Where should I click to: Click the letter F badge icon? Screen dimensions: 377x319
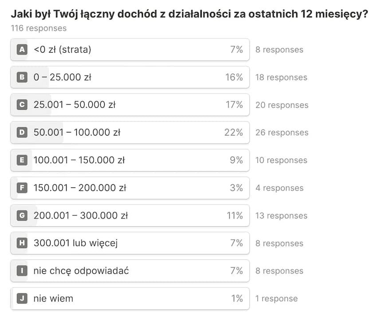pyautogui.click(x=22, y=188)
